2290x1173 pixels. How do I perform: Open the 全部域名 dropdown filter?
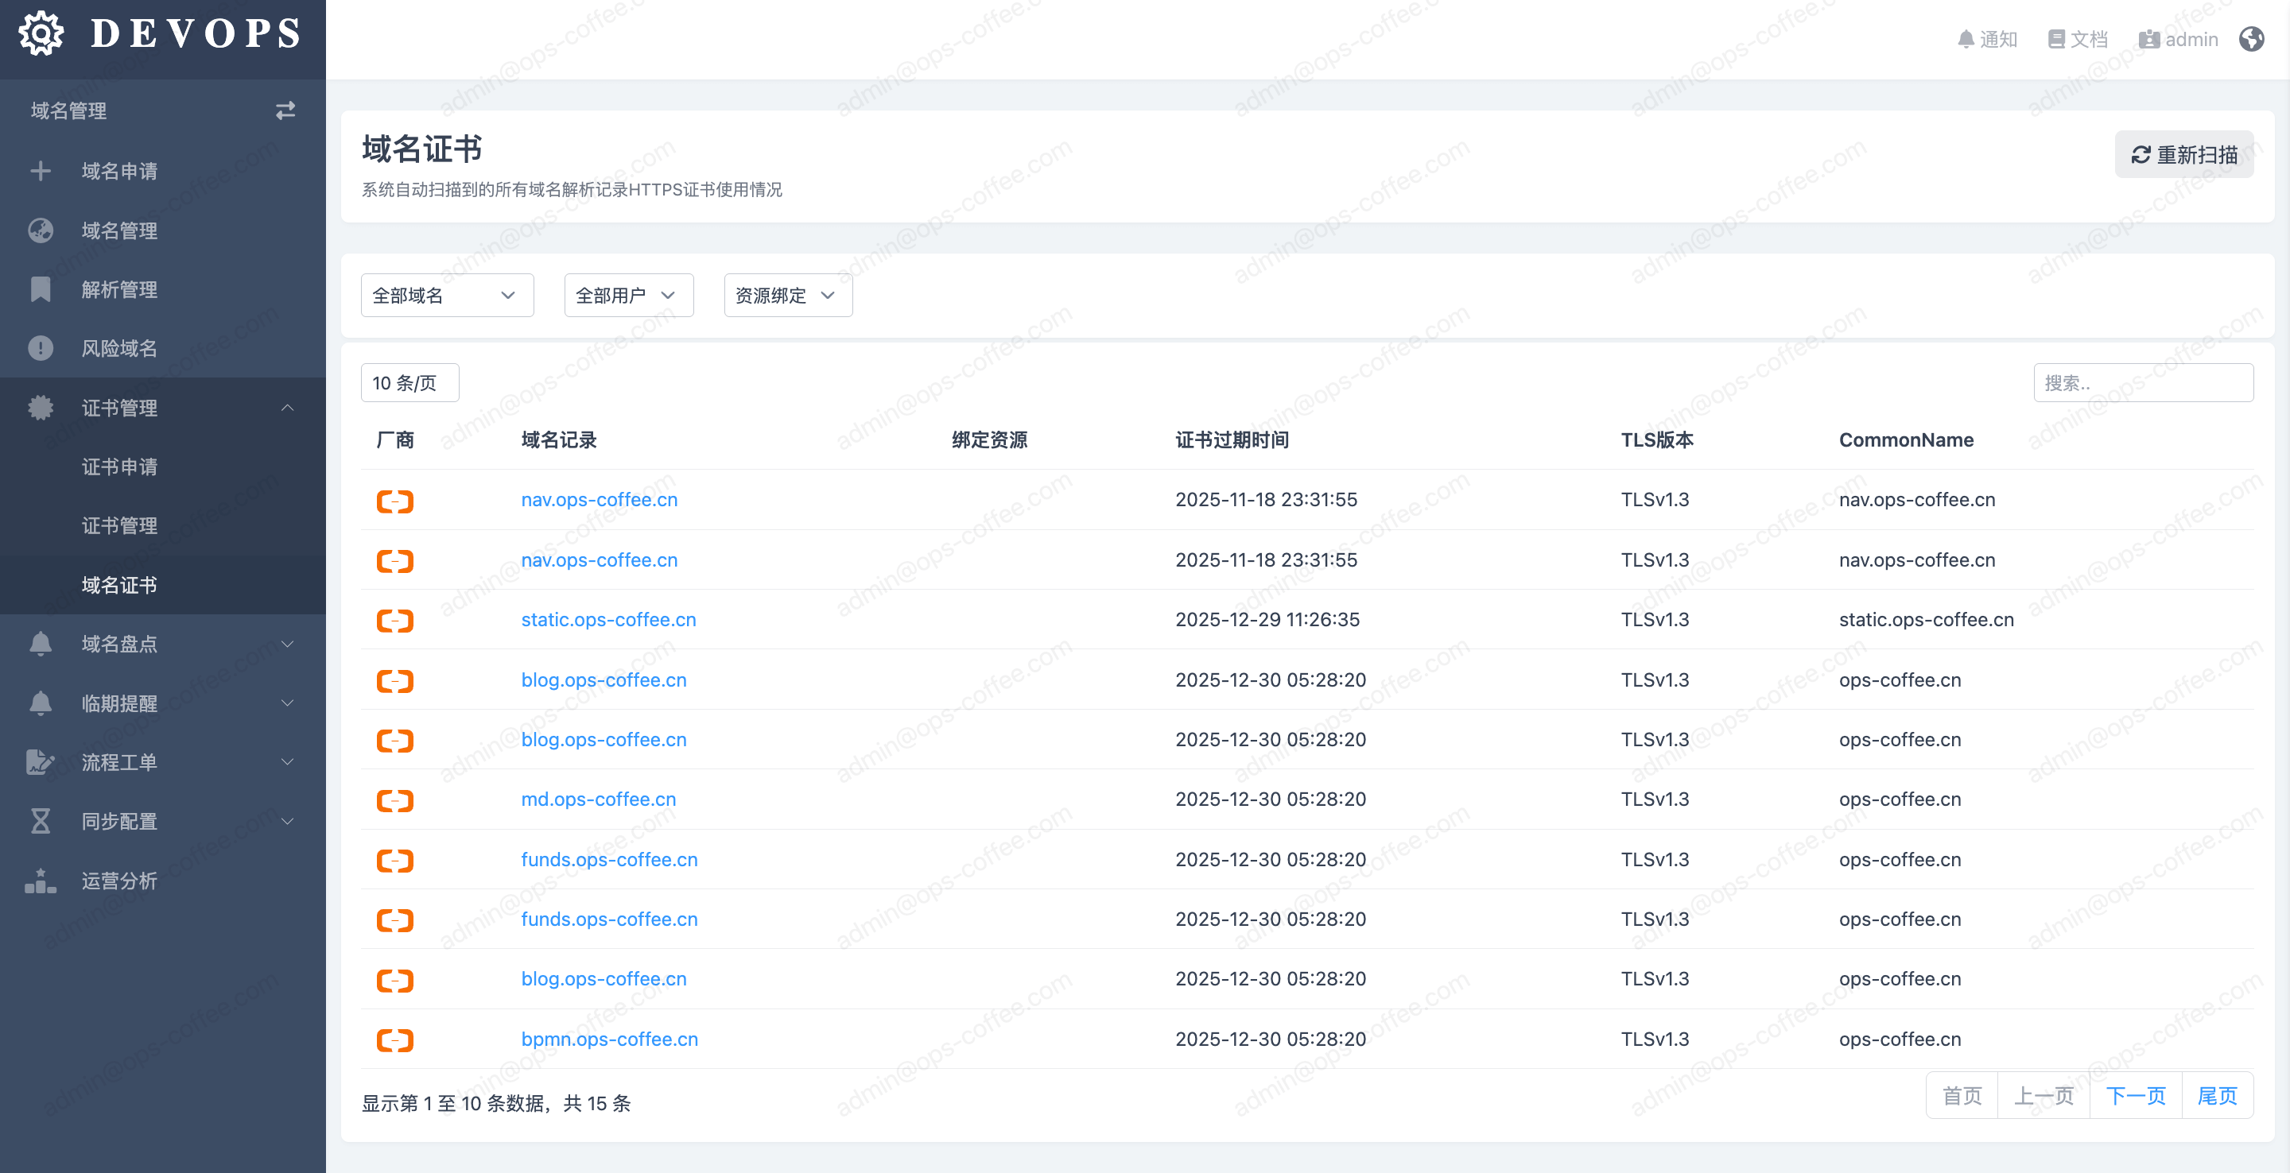click(446, 295)
